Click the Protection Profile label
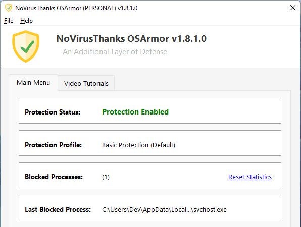The image size is (301, 227). (54, 145)
